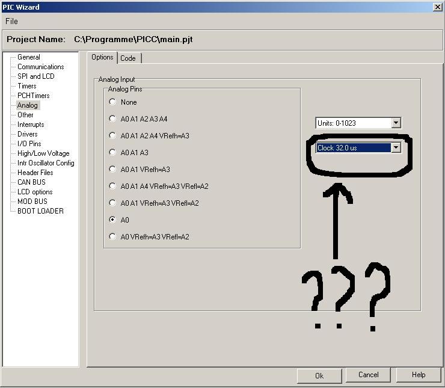Open the Clock 32.0 us dropdown arrow

pyautogui.click(x=396, y=147)
